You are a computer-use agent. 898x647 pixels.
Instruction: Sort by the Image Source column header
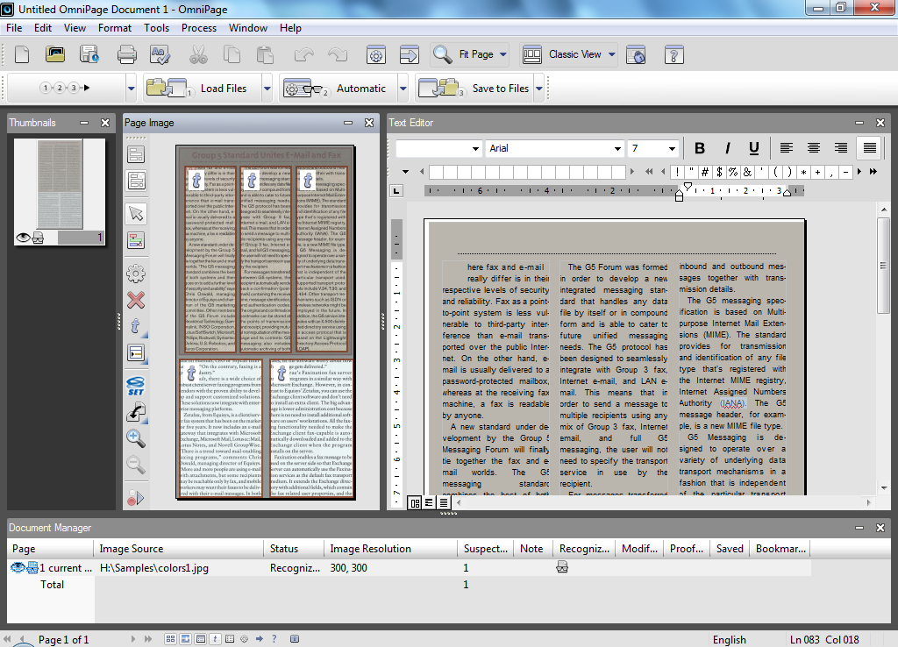178,549
